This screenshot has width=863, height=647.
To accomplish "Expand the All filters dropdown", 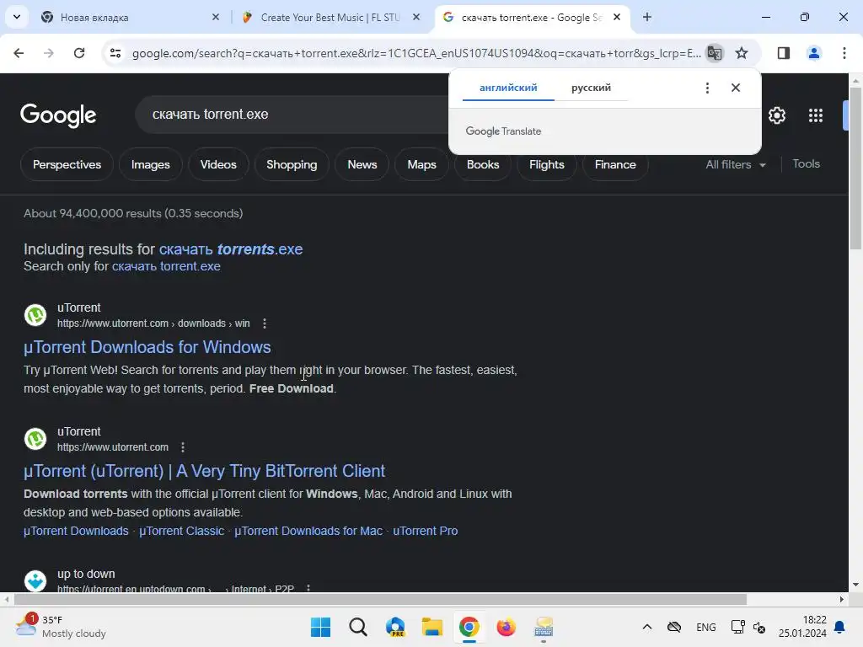I will [x=736, y=164].
